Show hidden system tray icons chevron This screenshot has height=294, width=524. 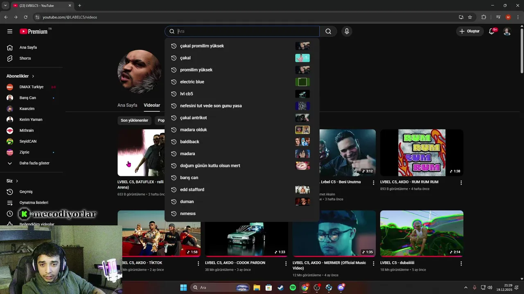click(465, 287)
